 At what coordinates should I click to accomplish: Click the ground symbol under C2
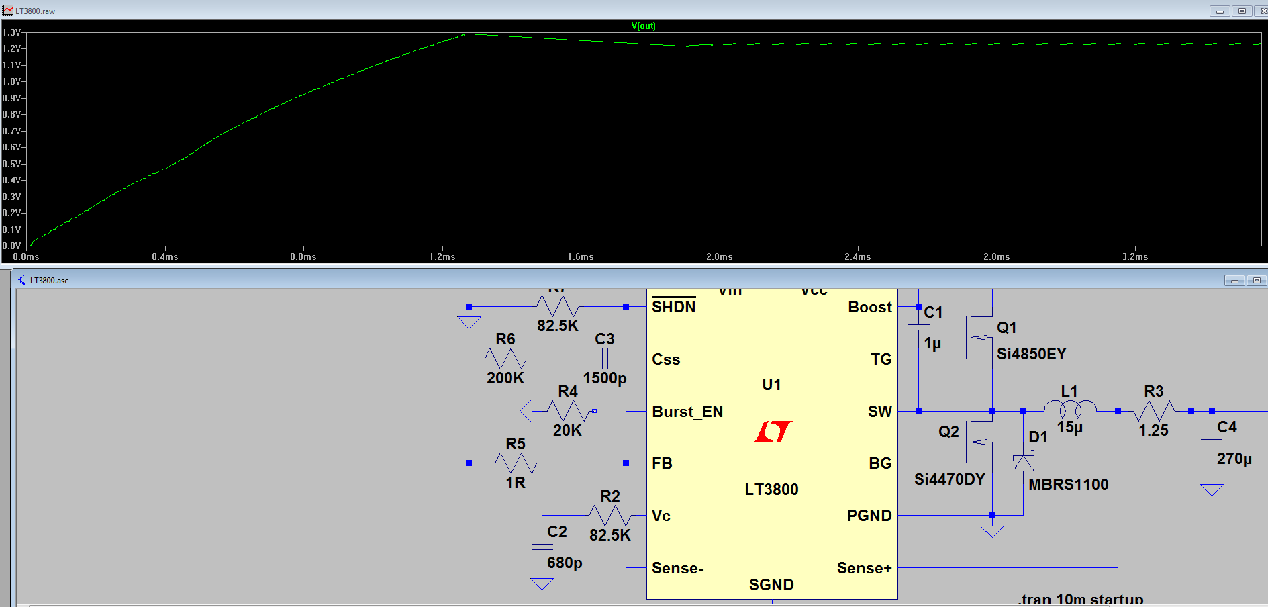pos(542,583)
